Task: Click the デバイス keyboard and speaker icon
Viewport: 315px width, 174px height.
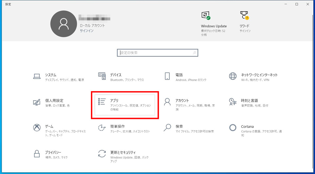Action: 102,76
